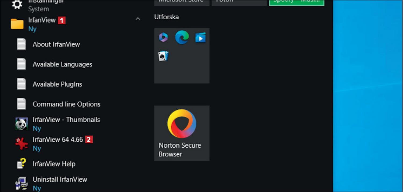Open Microsoft 365 Copilot hexagon icon
This screenshot has width=403, height=192.
pos(163,37)
